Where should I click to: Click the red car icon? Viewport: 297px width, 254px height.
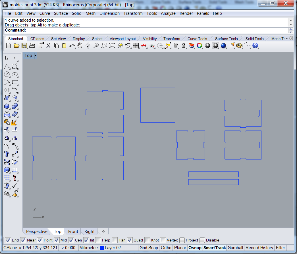144,46
